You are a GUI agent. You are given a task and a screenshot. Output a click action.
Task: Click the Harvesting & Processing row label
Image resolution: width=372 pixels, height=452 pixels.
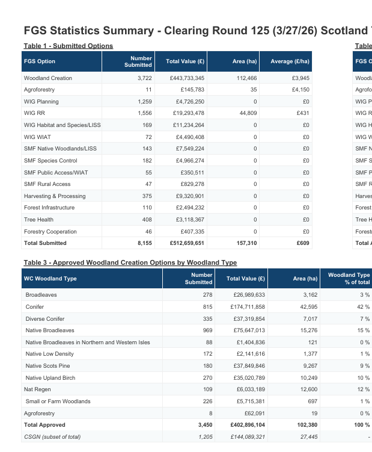click(55, 196)
